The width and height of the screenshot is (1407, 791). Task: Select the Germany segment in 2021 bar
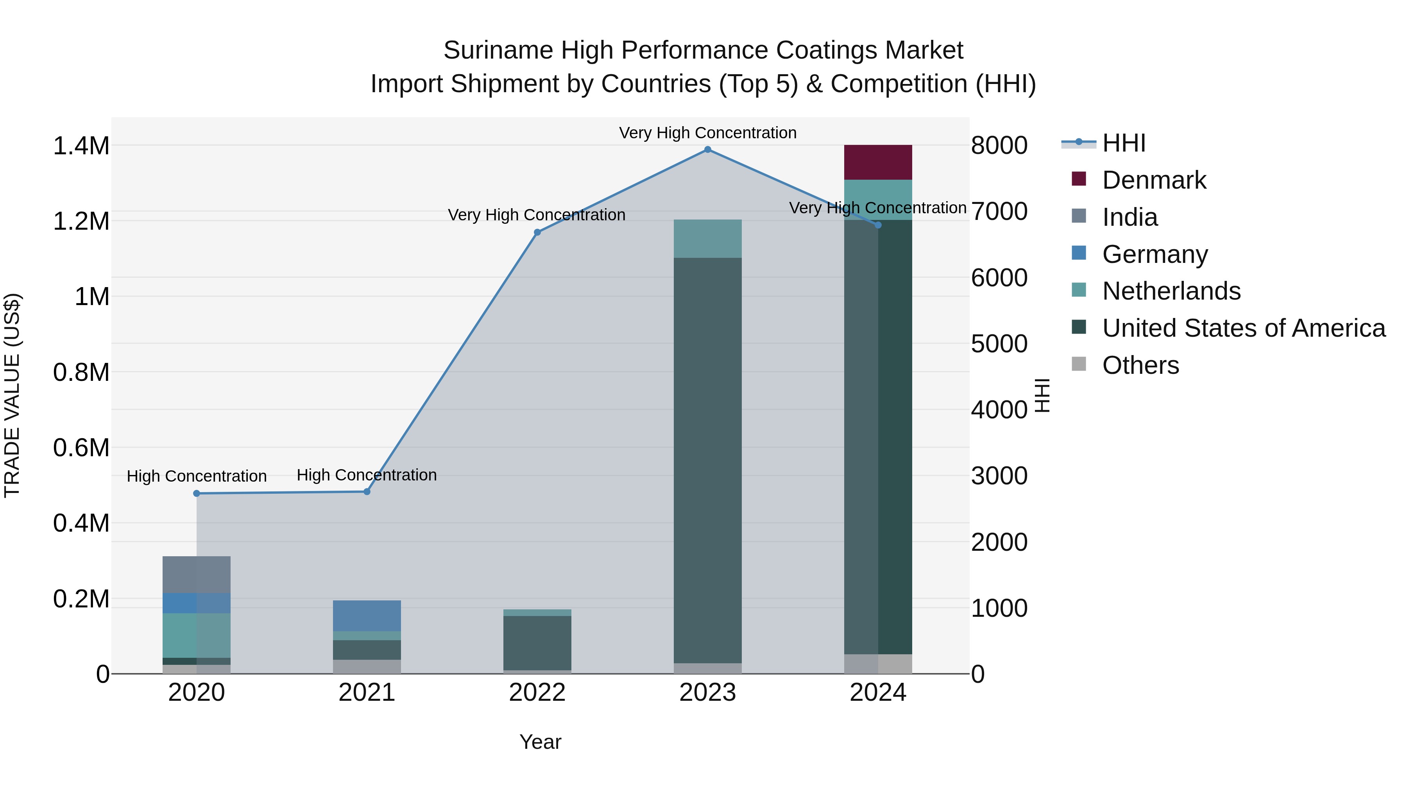coord(367,616)
